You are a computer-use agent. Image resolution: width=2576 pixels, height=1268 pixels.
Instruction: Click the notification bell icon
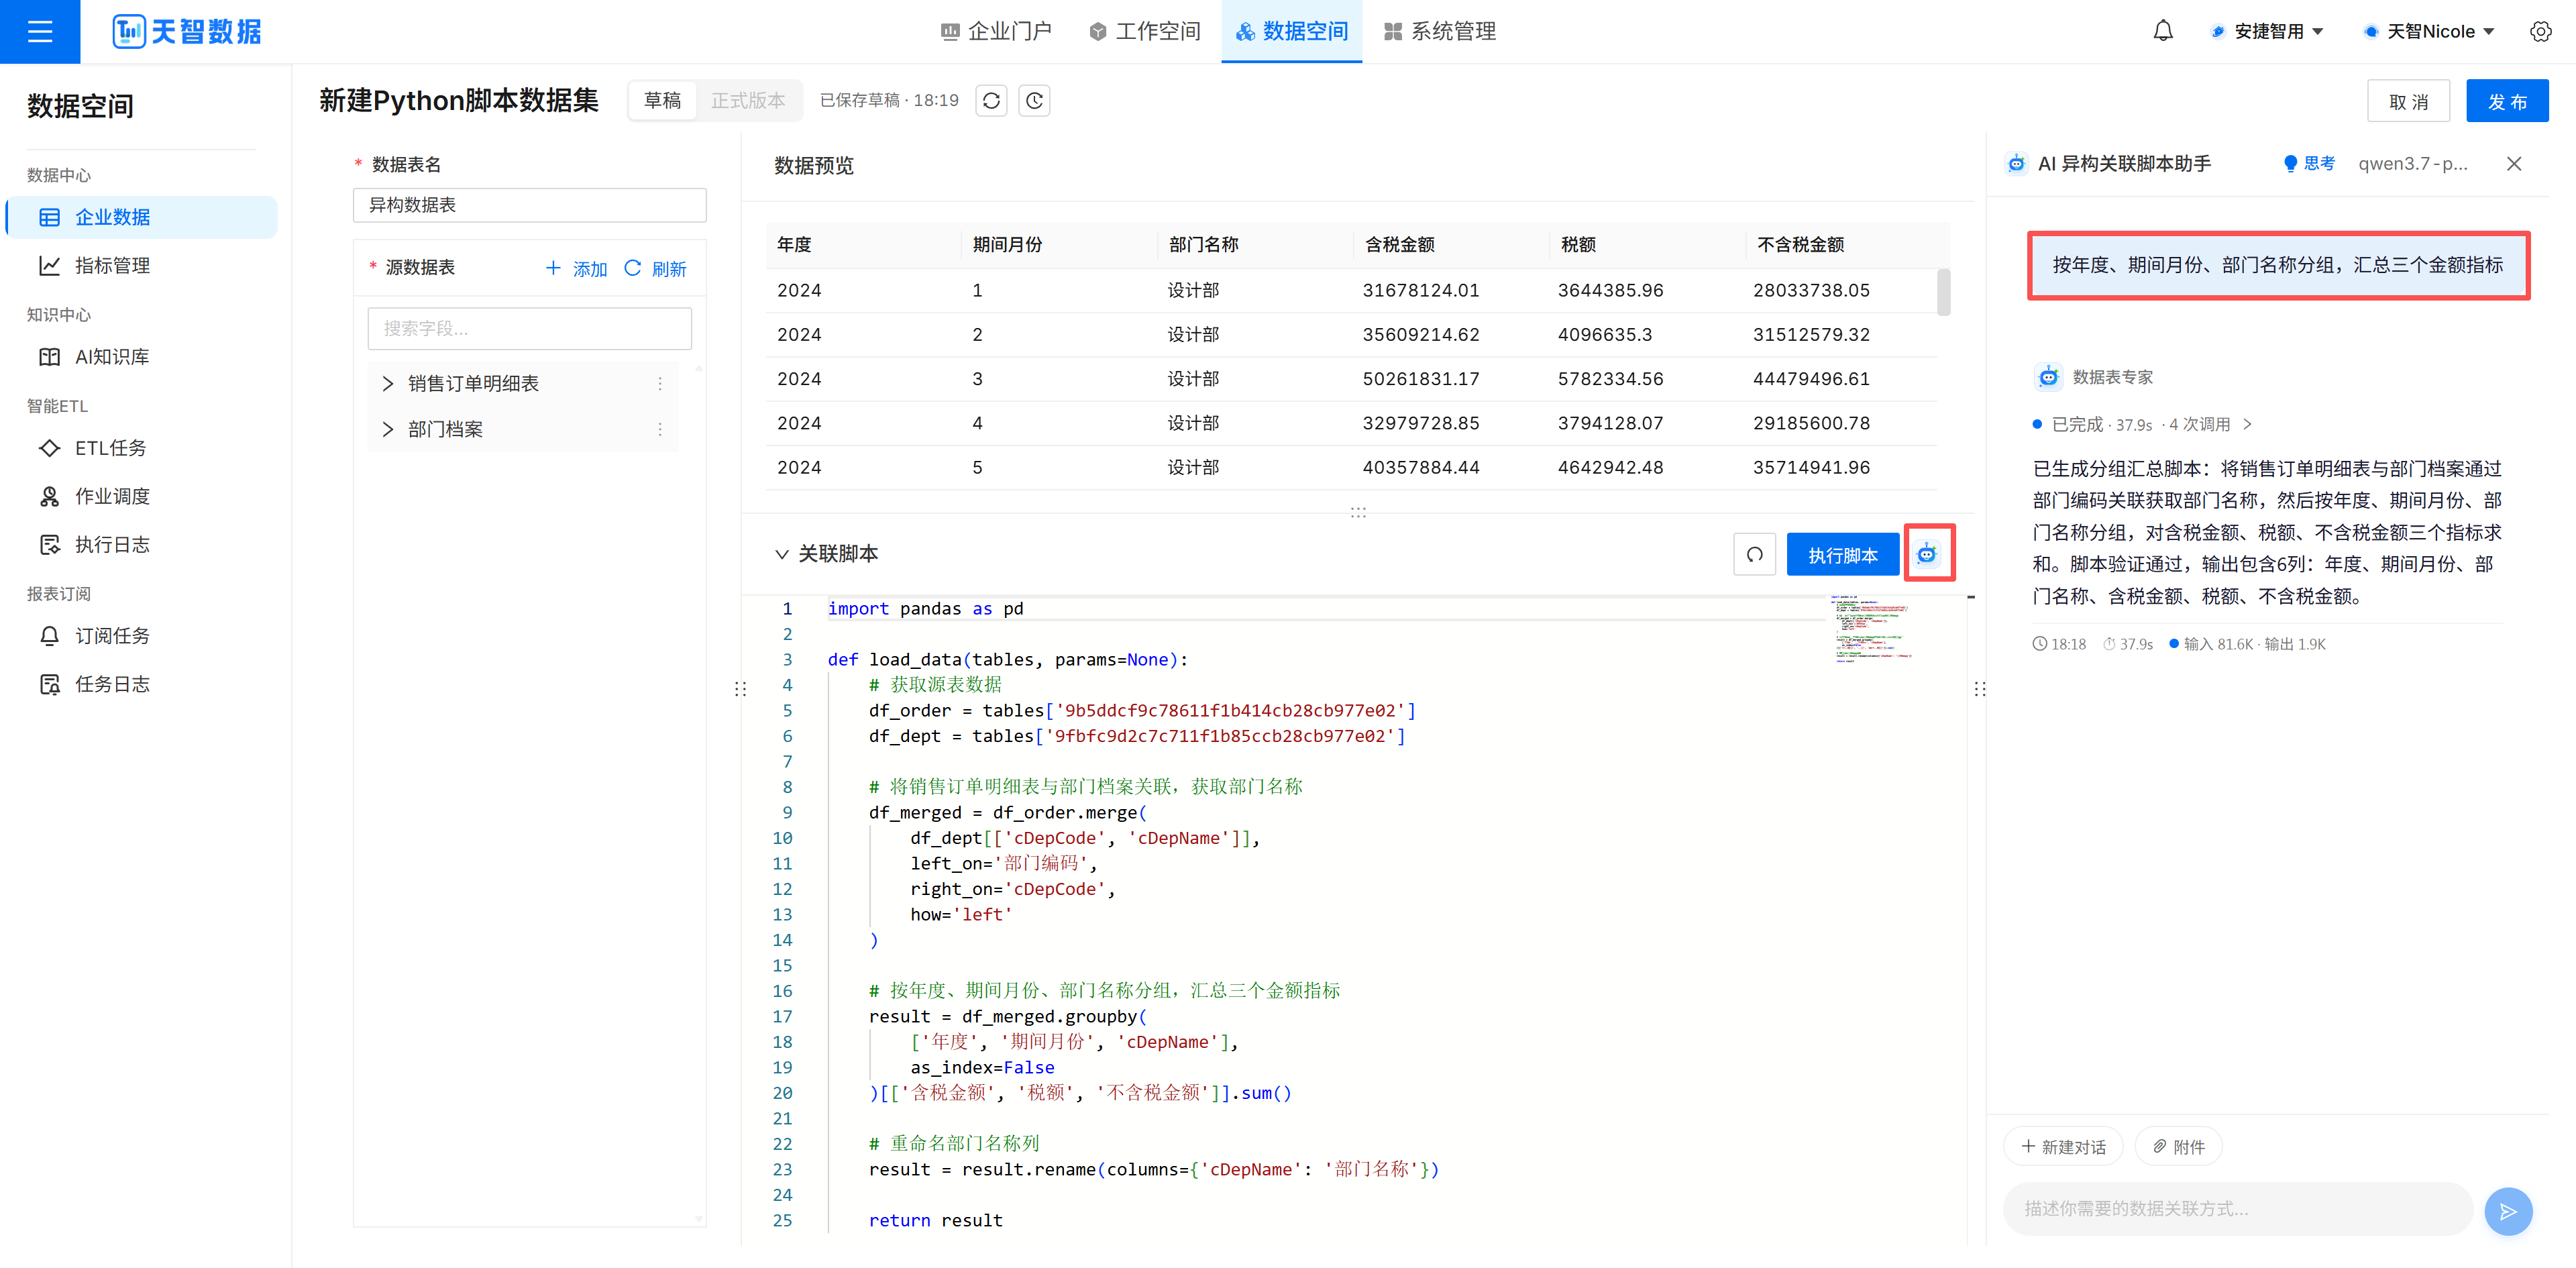pyautogui.click(x=2162, y=32)
